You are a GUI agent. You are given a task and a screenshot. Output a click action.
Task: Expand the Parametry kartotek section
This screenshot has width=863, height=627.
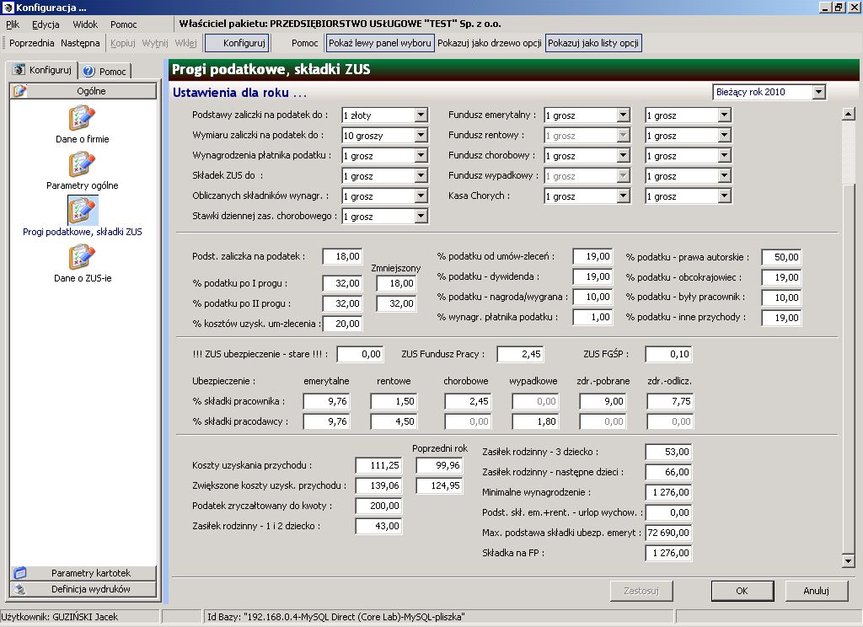tap(83, 572)
